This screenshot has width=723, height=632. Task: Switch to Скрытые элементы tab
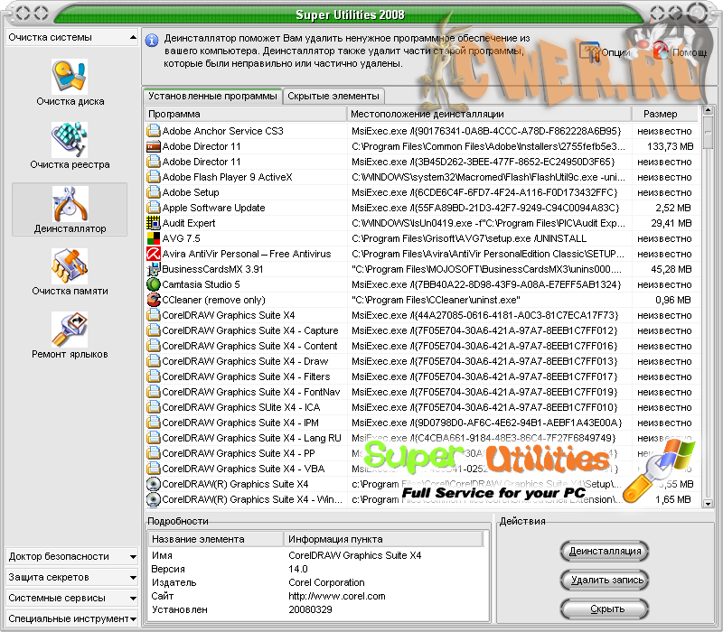(x=333, y=96)
